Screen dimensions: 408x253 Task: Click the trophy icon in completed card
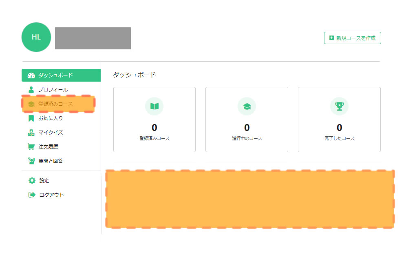339,107
